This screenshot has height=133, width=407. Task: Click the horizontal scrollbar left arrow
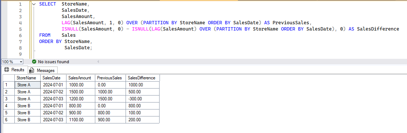[98, 62]
